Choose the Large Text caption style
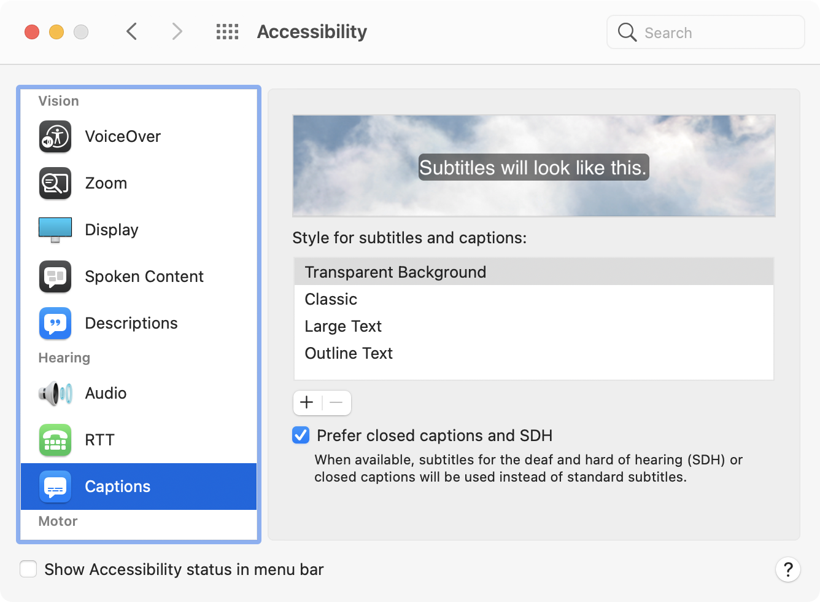This screenshot has width=820, height=602. (x=343, y=326)
